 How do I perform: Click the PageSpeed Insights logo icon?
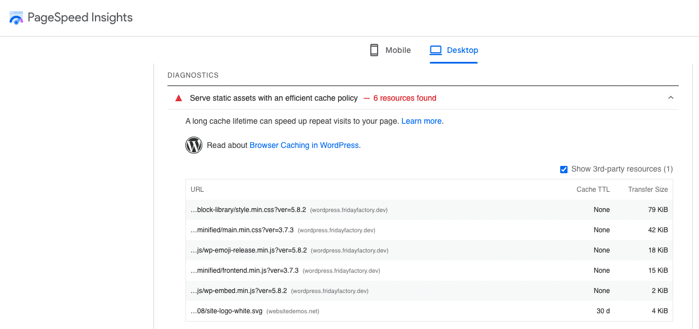(x=16, y=17)
